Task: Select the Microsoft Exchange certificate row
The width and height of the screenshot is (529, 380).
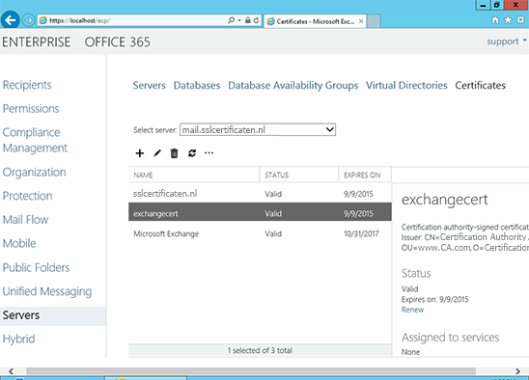Action: tap(260, 233)
